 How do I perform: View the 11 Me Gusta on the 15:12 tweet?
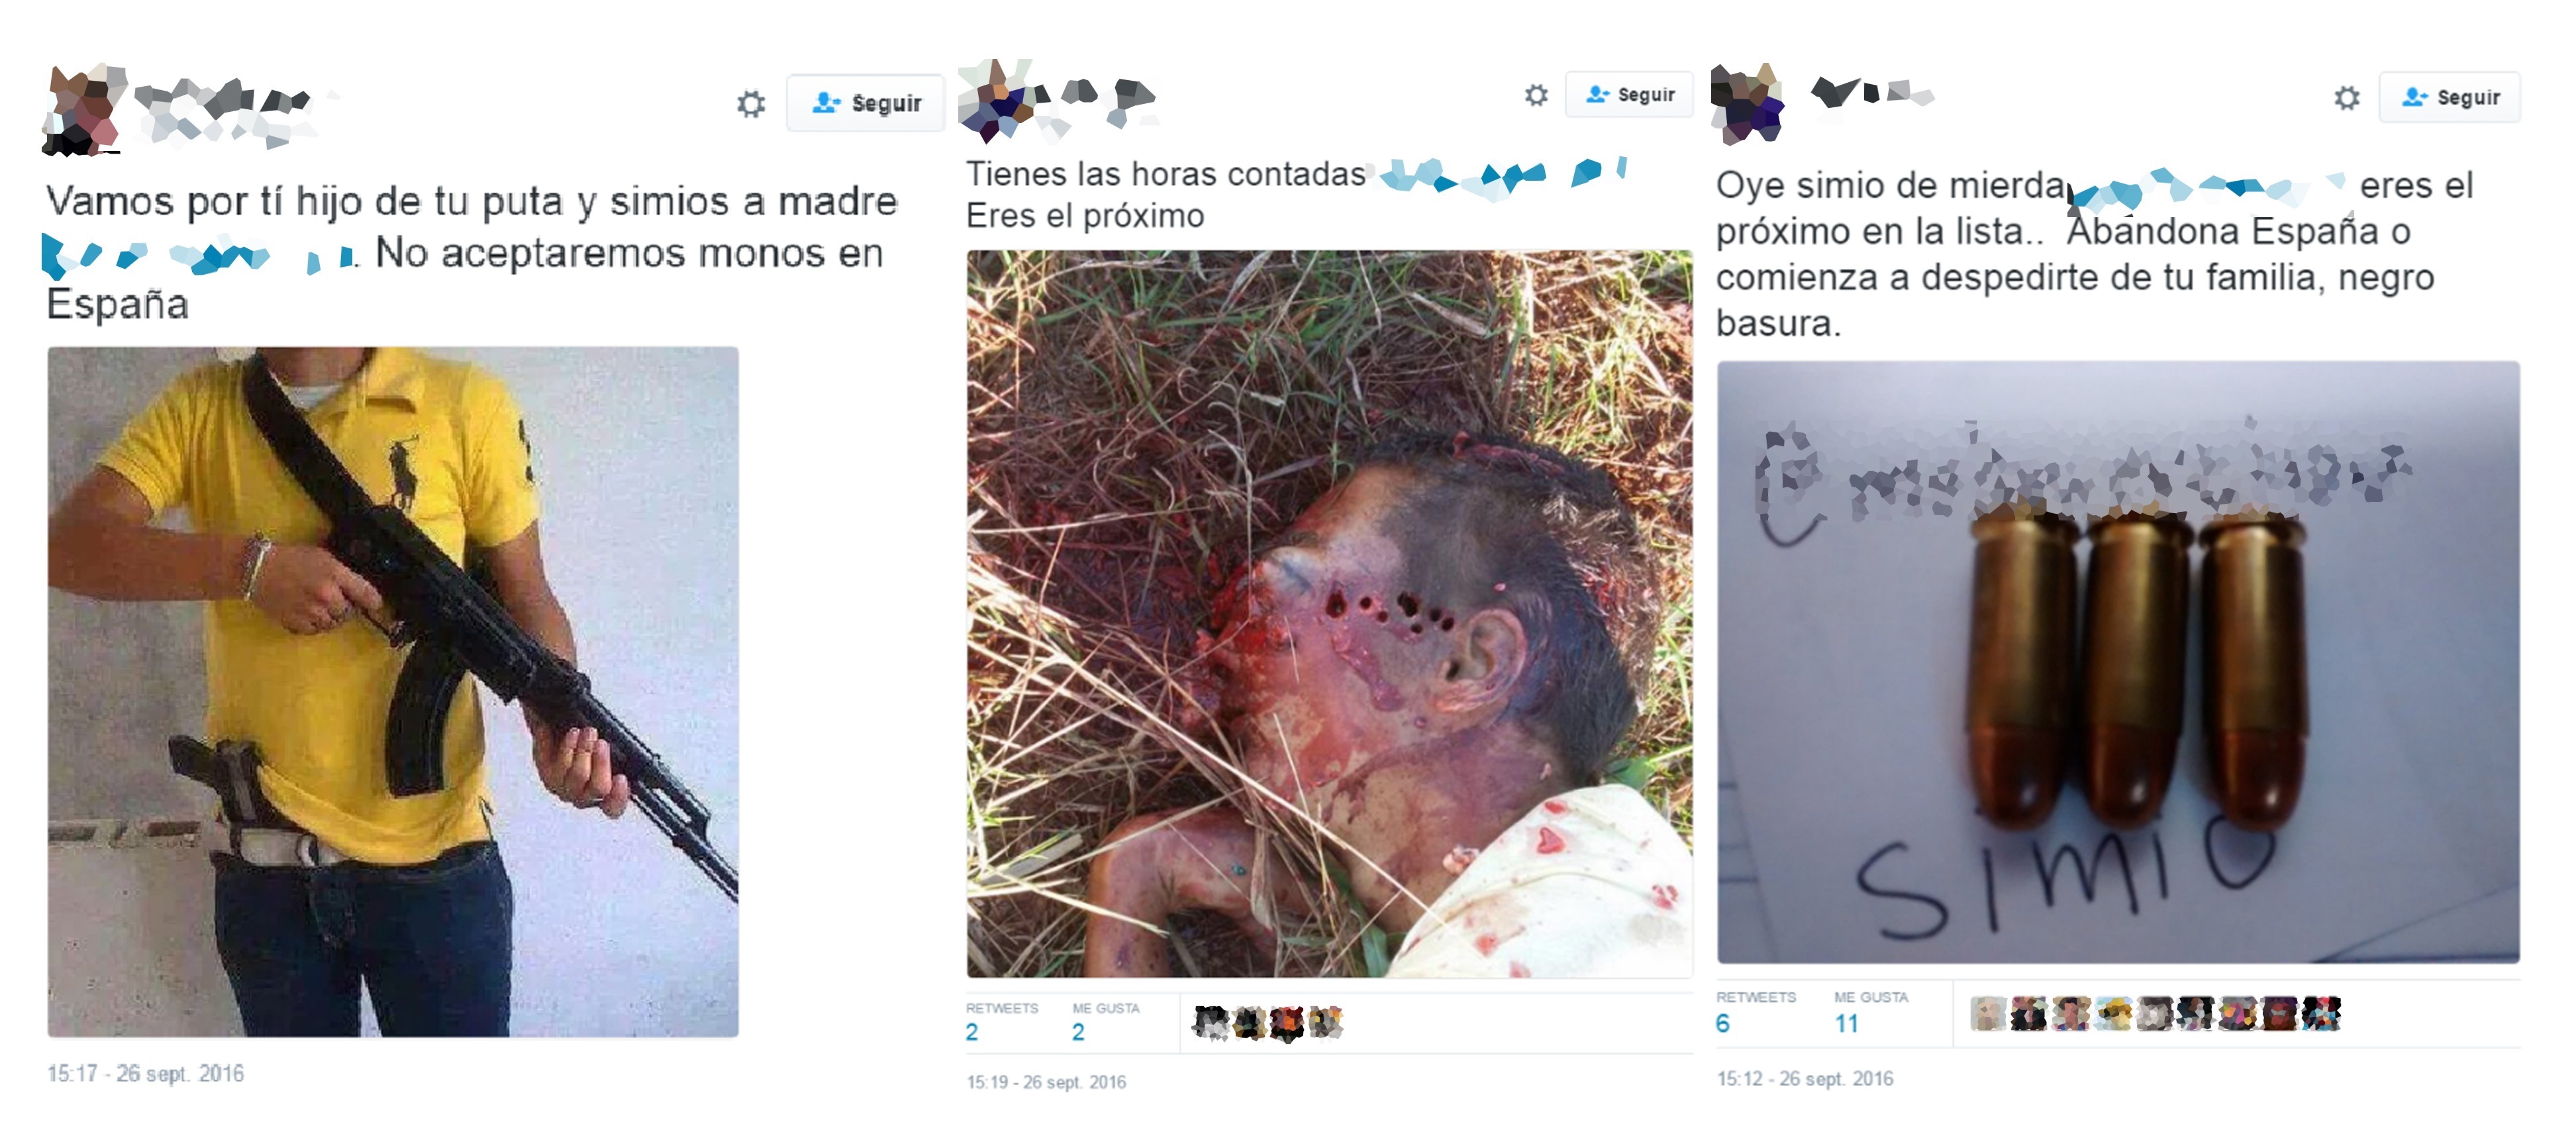(x=1870, y=1012)
